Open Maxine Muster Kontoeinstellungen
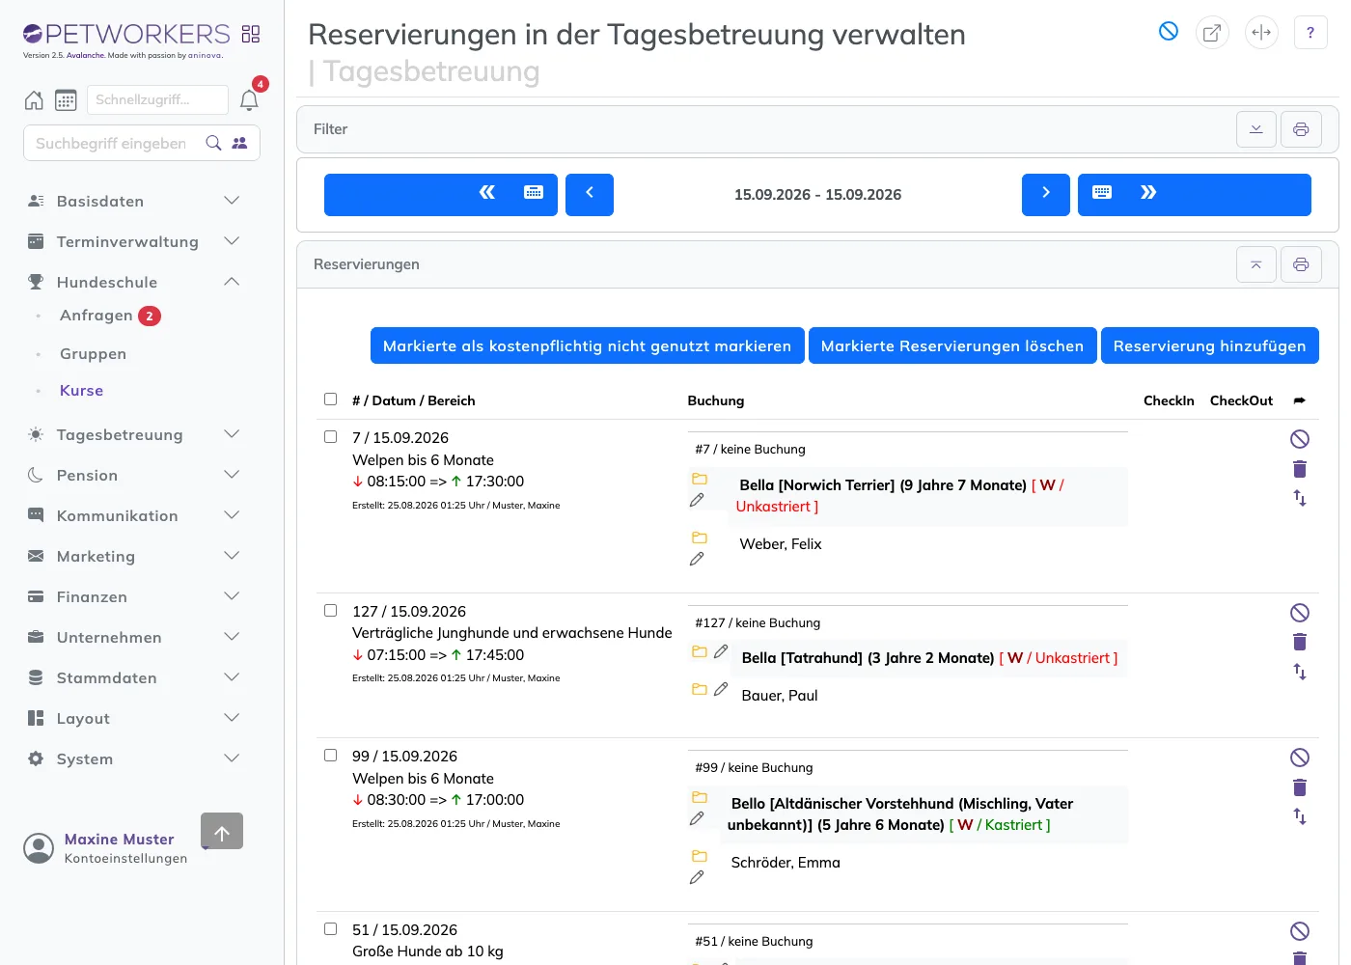 (x=106, y=848)
